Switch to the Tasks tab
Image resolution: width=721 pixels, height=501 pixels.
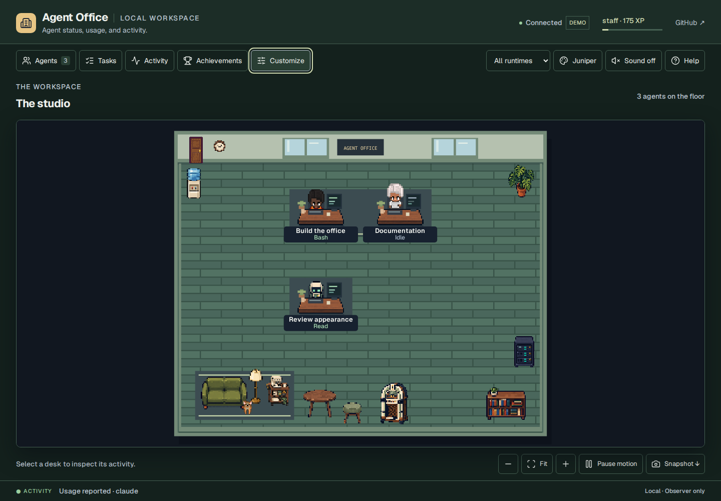click(x=101, y=61)
